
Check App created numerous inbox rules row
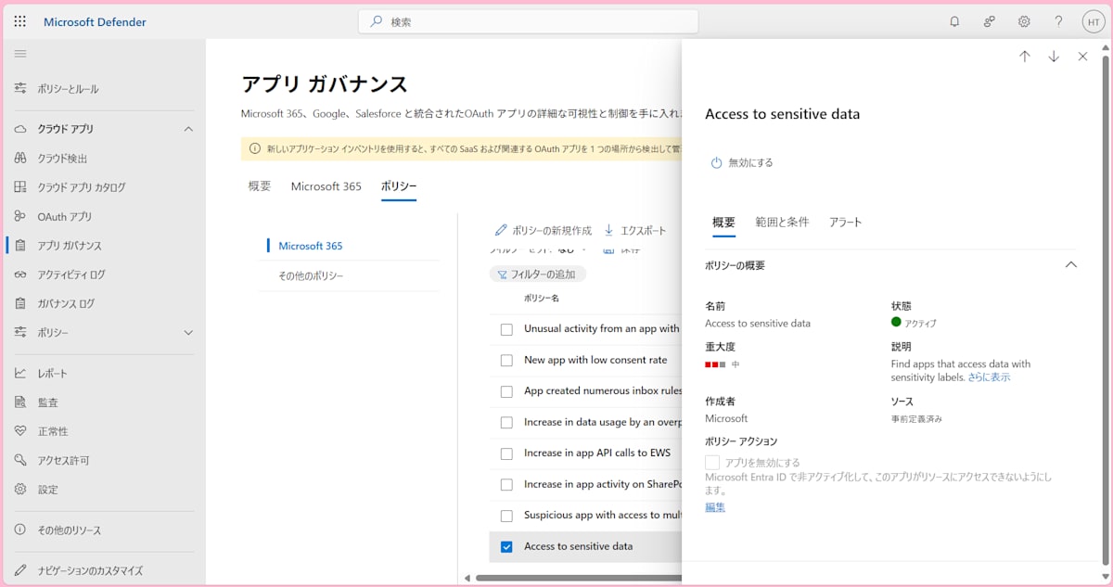tap(506, 391)
